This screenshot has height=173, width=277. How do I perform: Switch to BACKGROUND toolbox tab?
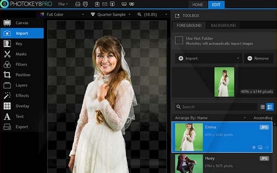coord(223,25)
